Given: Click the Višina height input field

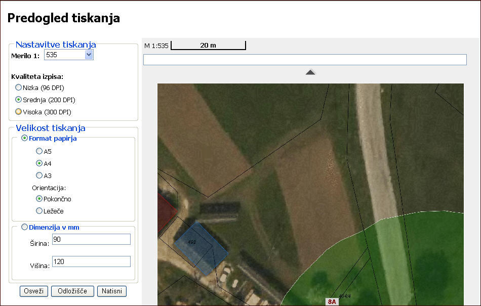Looking at the screenshot, I should click(x=91, y=261).
